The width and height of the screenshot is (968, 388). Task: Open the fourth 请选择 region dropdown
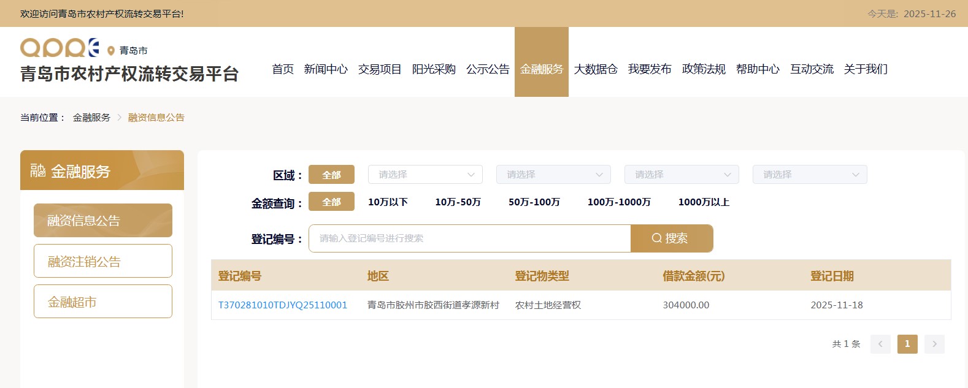point(810,175)
